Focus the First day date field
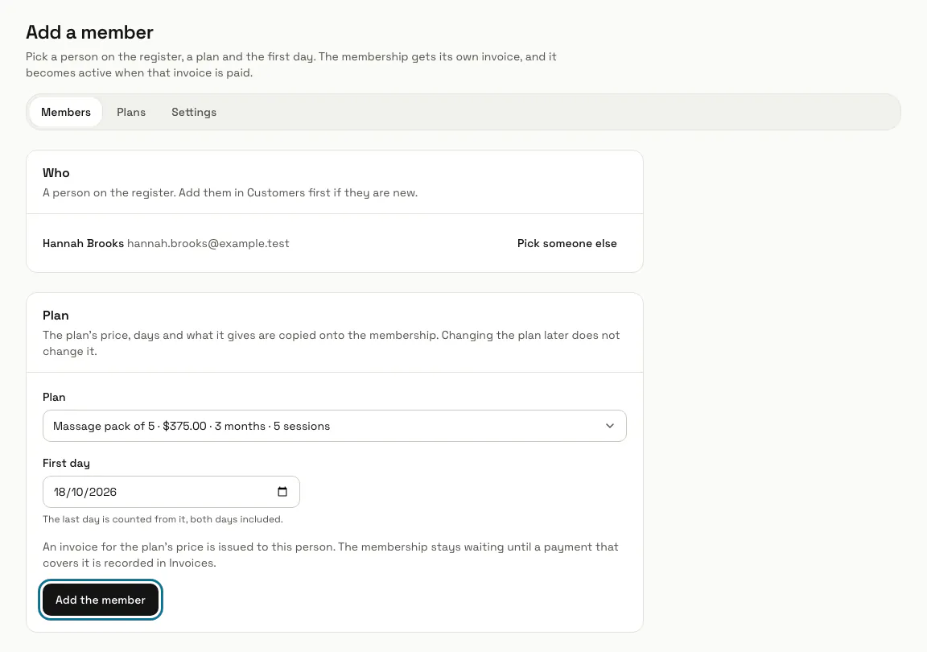927x652 pixels. coord(171,492)
